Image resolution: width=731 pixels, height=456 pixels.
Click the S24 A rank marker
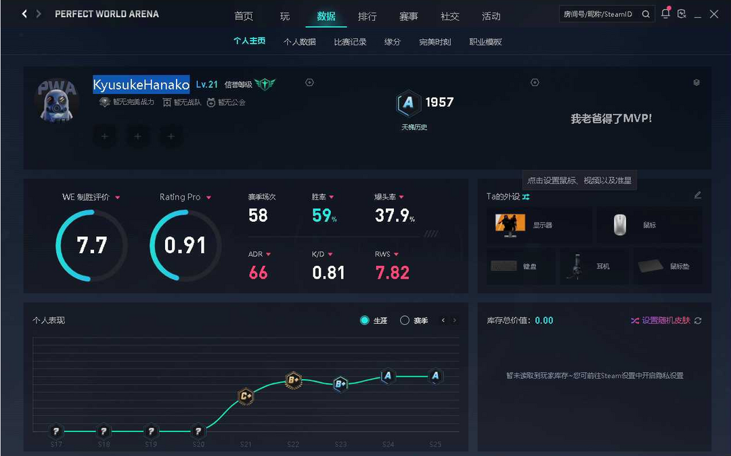tap(388, 376)
